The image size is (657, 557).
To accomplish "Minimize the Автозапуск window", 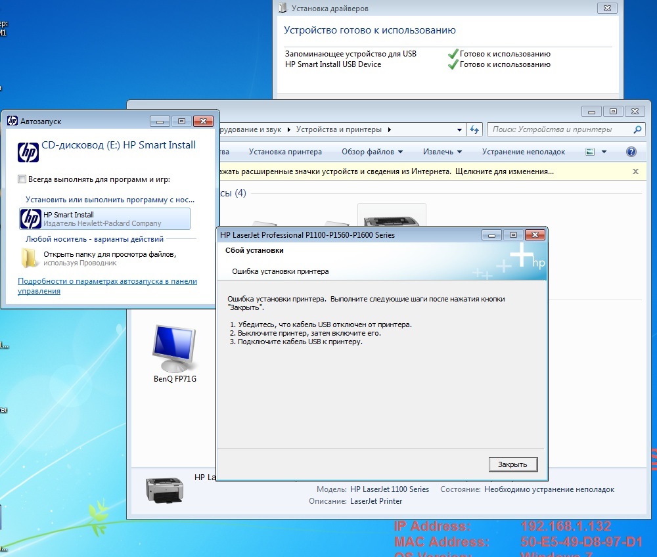I will tap(160, 121).
